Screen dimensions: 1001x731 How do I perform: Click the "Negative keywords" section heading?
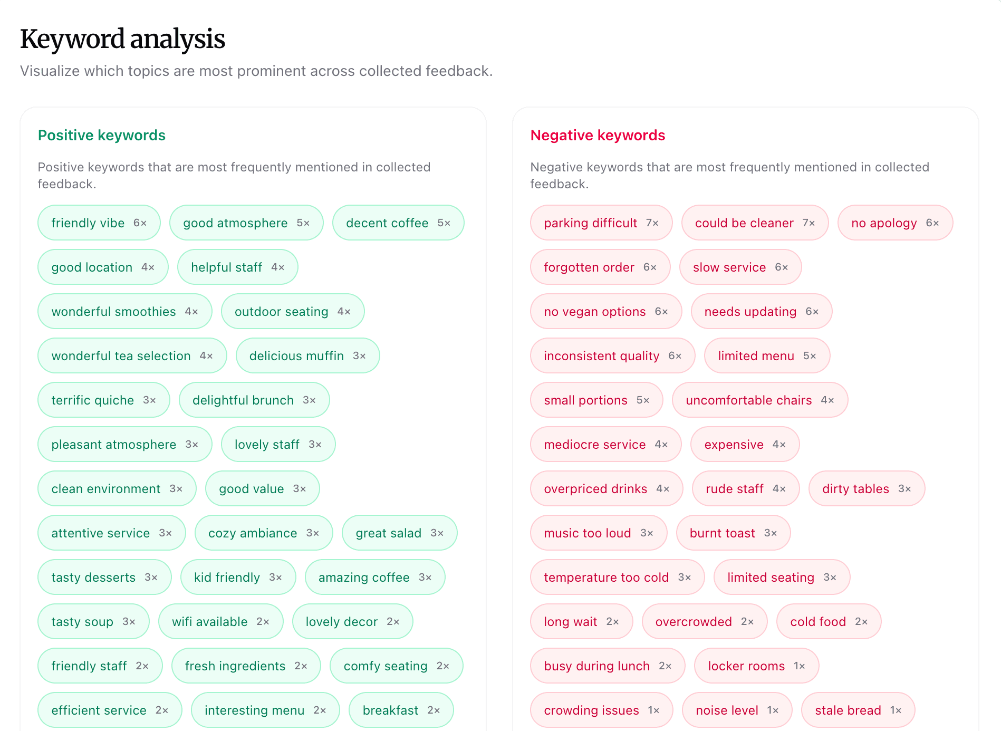(597, 135)
